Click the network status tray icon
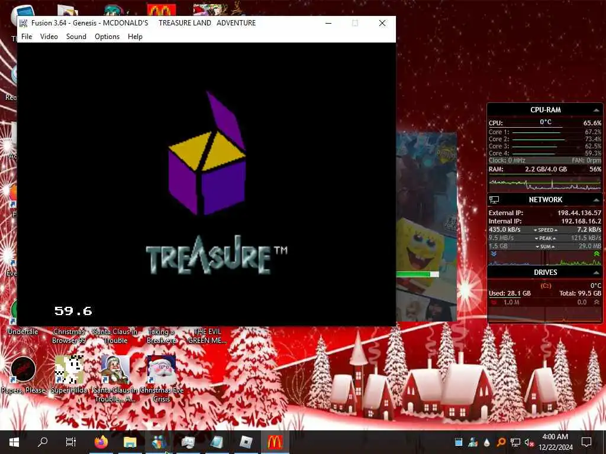Screen dimensions: 606x454 point(515,442)
